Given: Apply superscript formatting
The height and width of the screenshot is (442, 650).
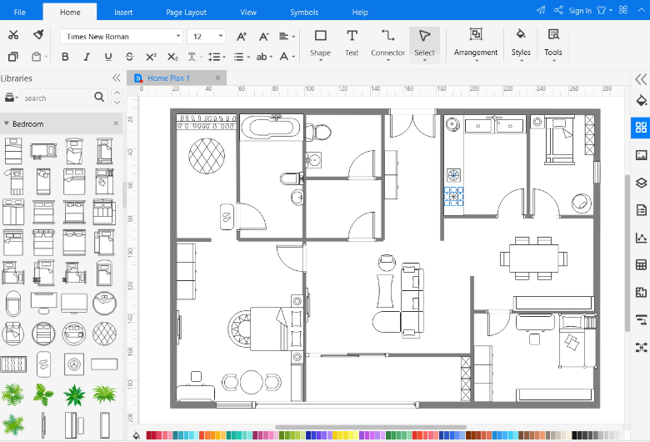Looking at the screenshot, I should point(152,57).
